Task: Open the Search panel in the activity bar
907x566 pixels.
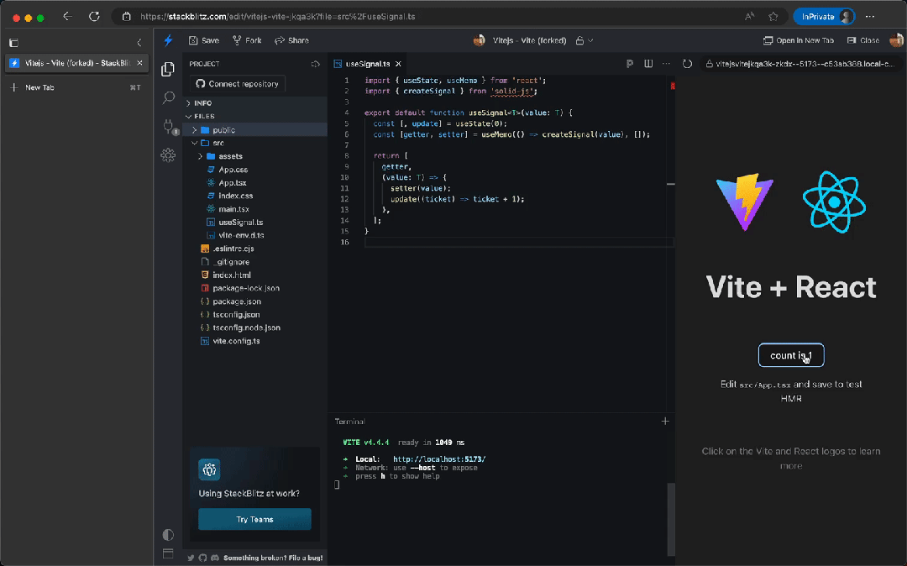Action: [x=168, y=98]
